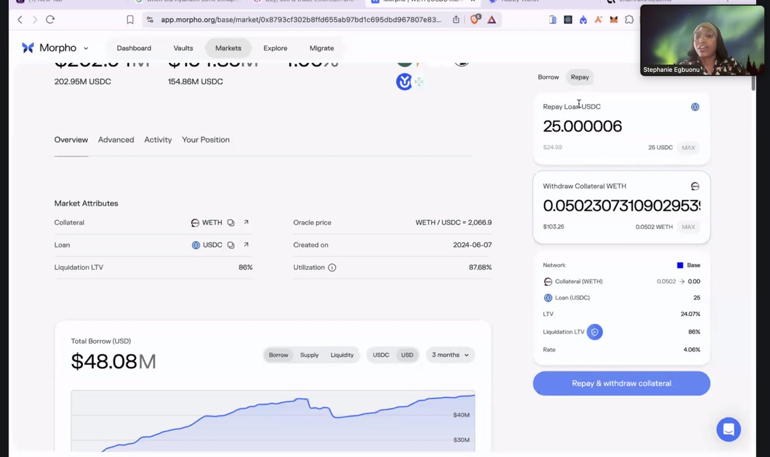Switch chart to Liquidity view

tap(342, 355)
